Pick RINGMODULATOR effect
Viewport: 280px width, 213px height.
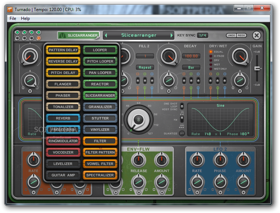click(x=63, y=141)
